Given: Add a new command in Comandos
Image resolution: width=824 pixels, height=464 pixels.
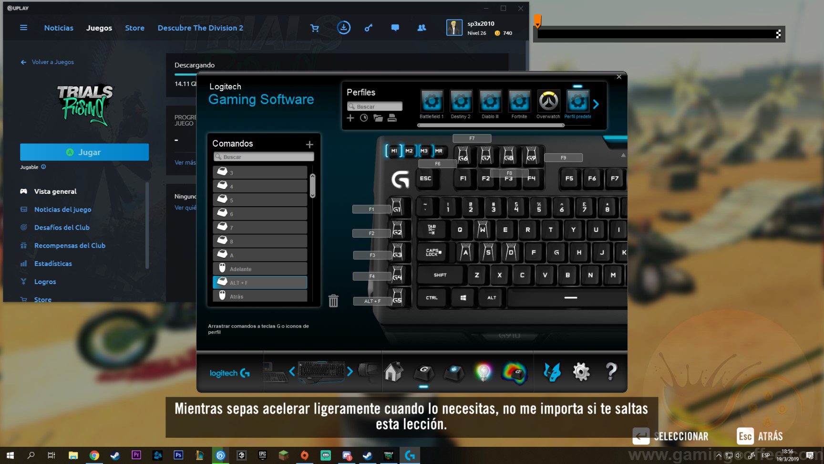Looking at the screenshot, I should pyautogui.click(x=309, y=144).
